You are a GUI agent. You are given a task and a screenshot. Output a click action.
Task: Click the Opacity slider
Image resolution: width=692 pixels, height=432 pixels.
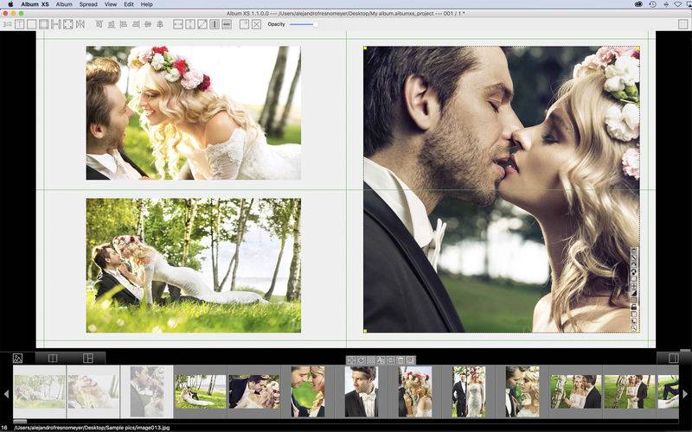tap(303, 24)
